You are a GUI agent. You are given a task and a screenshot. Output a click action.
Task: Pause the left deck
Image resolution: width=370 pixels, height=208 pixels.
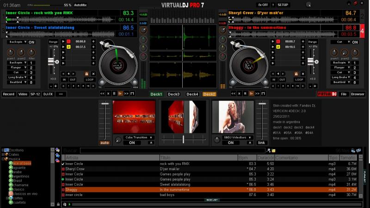(114, 94)
